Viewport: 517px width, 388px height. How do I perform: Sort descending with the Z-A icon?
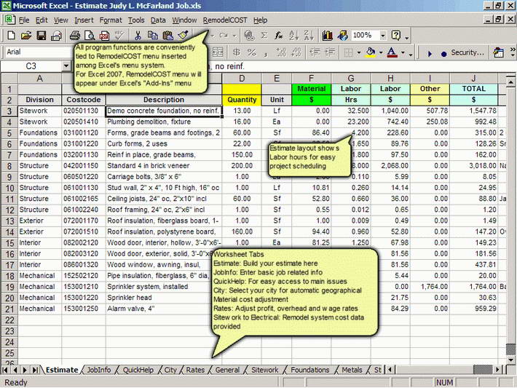(x=309, y=35)
